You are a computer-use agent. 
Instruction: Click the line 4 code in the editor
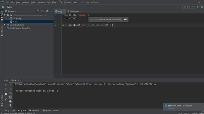[88, 25]
